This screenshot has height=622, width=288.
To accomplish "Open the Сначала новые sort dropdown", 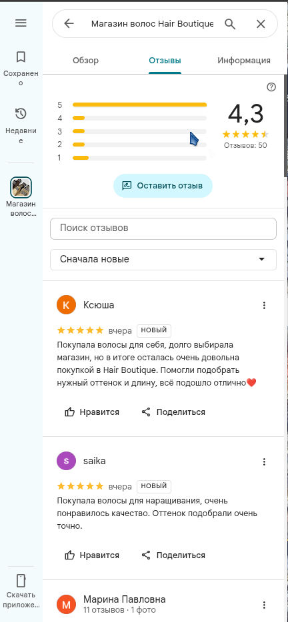I will coord(163,260).
